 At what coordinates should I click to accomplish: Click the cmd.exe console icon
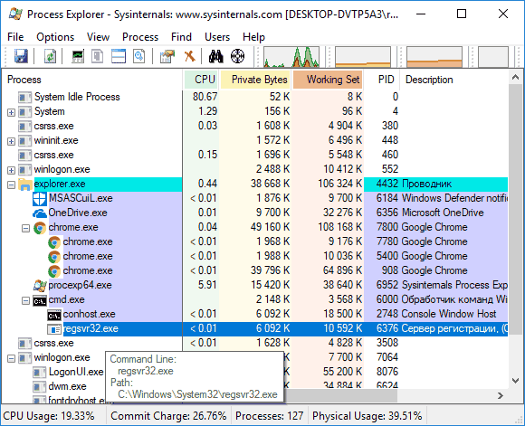[40, 301]
